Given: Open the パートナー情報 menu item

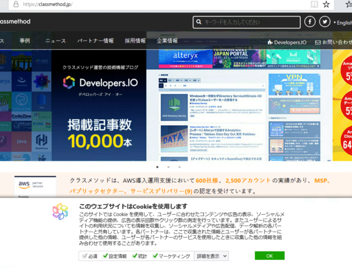Looking at the screenshot, I should (x=95, y=41).
